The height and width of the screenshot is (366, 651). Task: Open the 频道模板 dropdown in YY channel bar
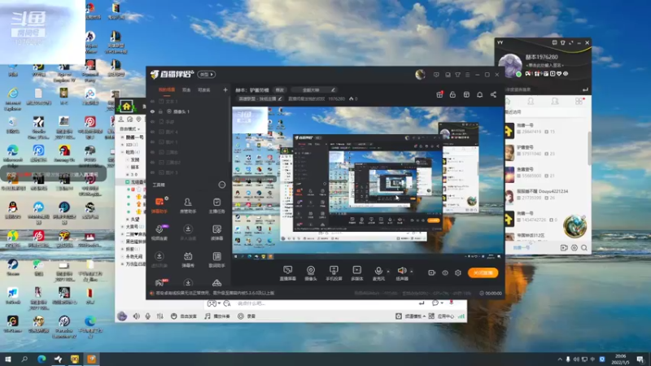[x=415, y=316]
